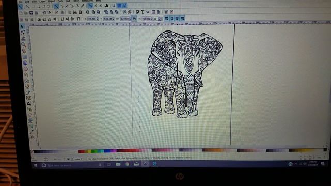Viewport: 331px width, 186px height.
Task: Show hidden system tray icons chevron
Action: pos(296,164)
